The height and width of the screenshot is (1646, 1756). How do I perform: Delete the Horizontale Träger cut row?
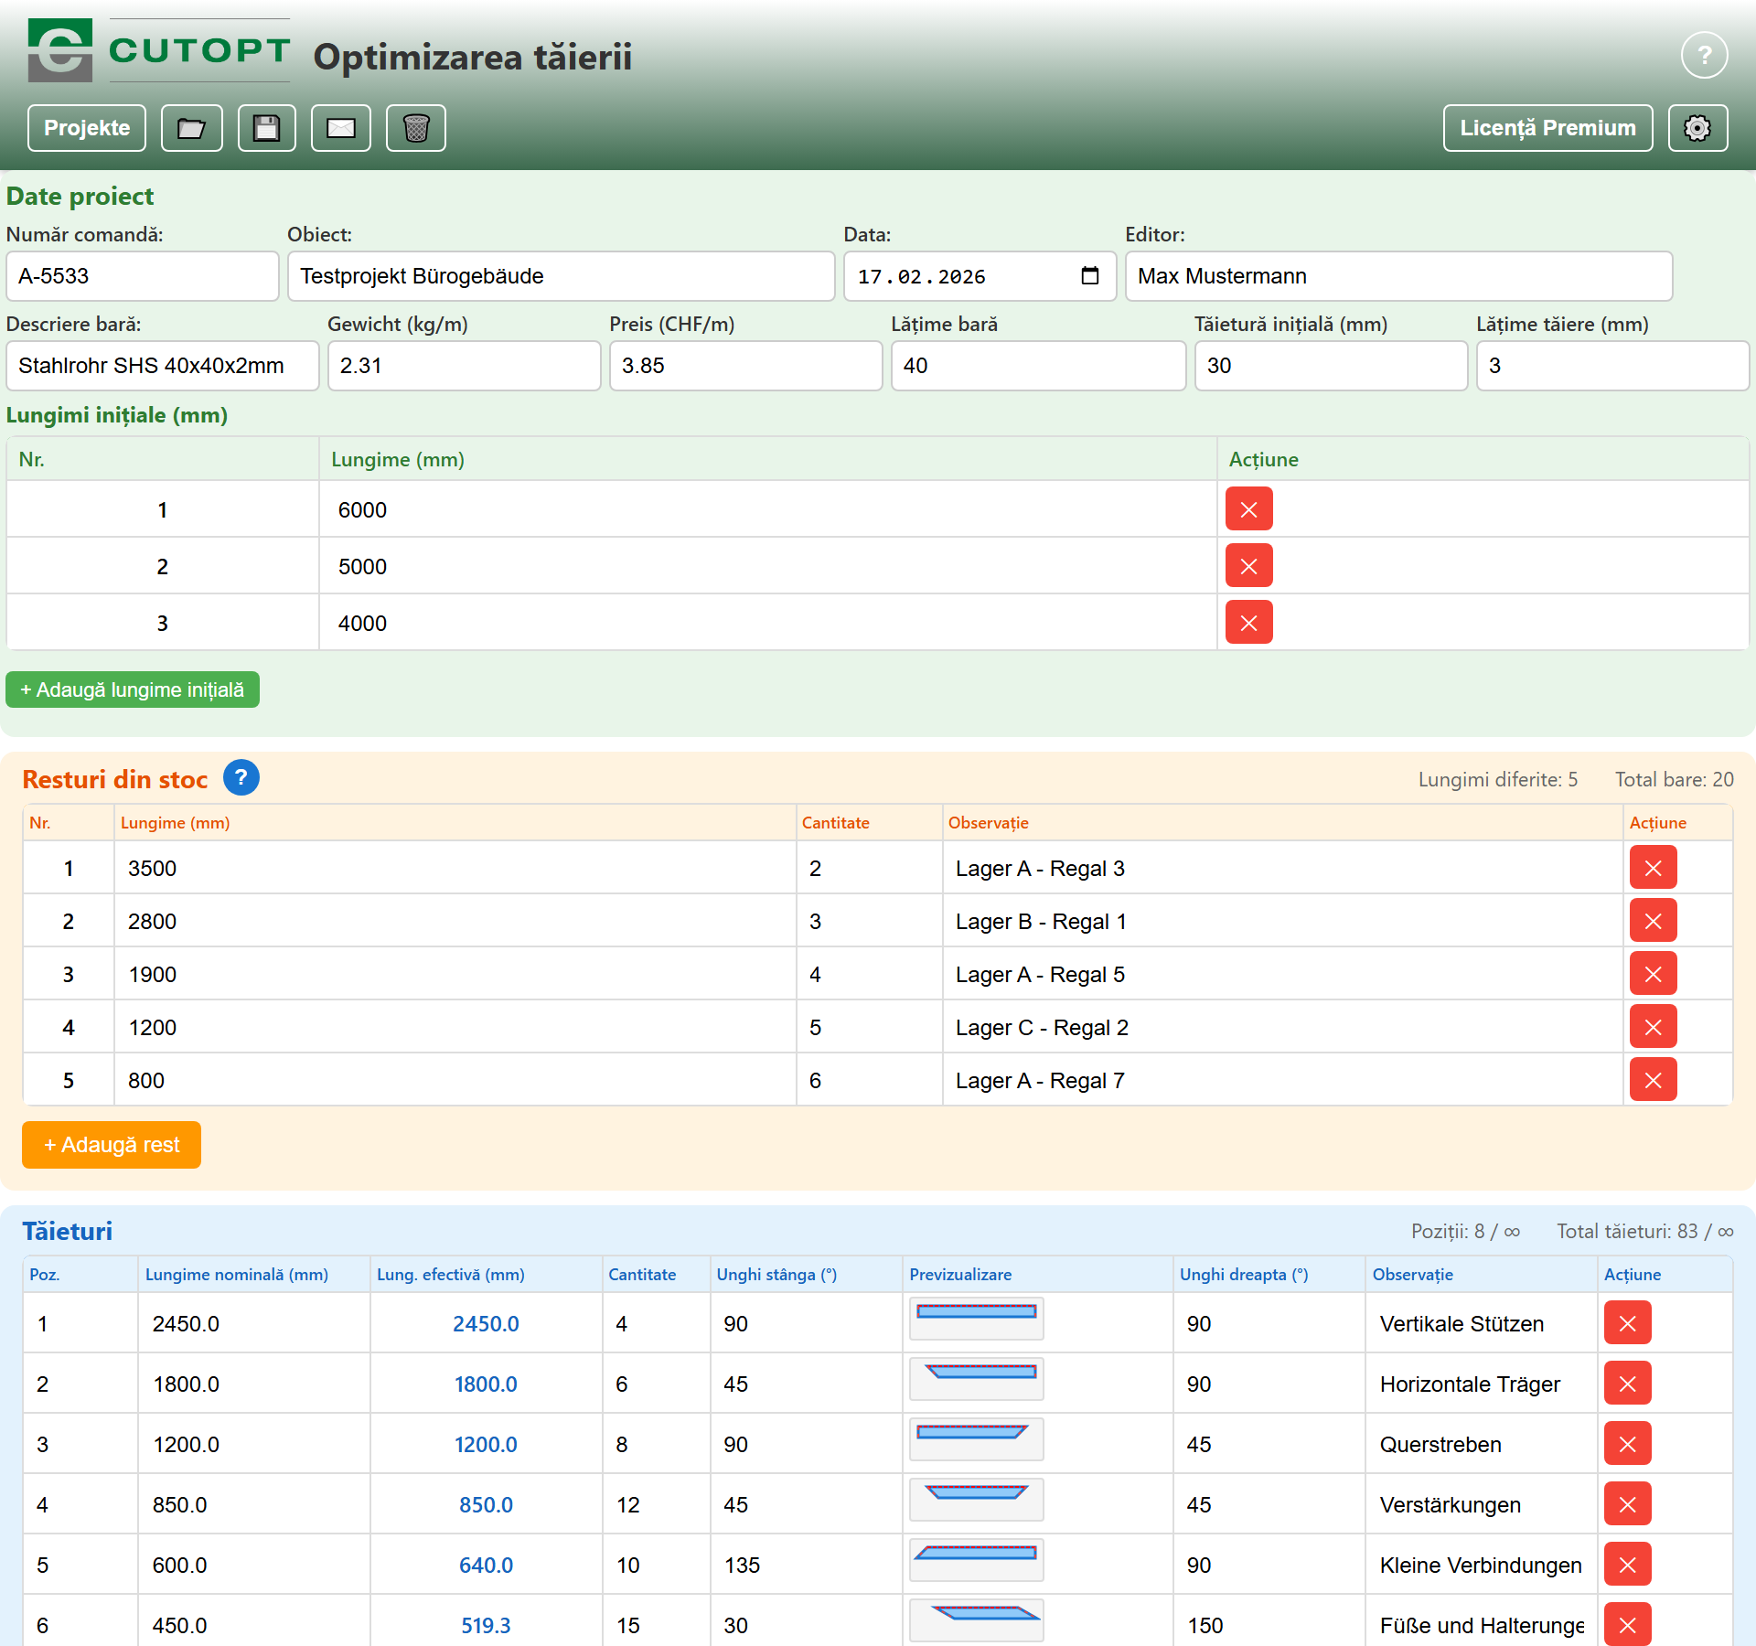tap(1628, 1384)
